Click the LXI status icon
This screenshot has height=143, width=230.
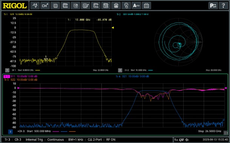tap(182, 140)
